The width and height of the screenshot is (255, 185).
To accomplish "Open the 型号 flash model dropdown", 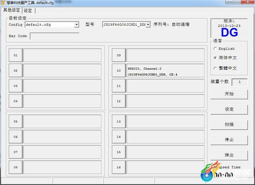I will (148, 25).
